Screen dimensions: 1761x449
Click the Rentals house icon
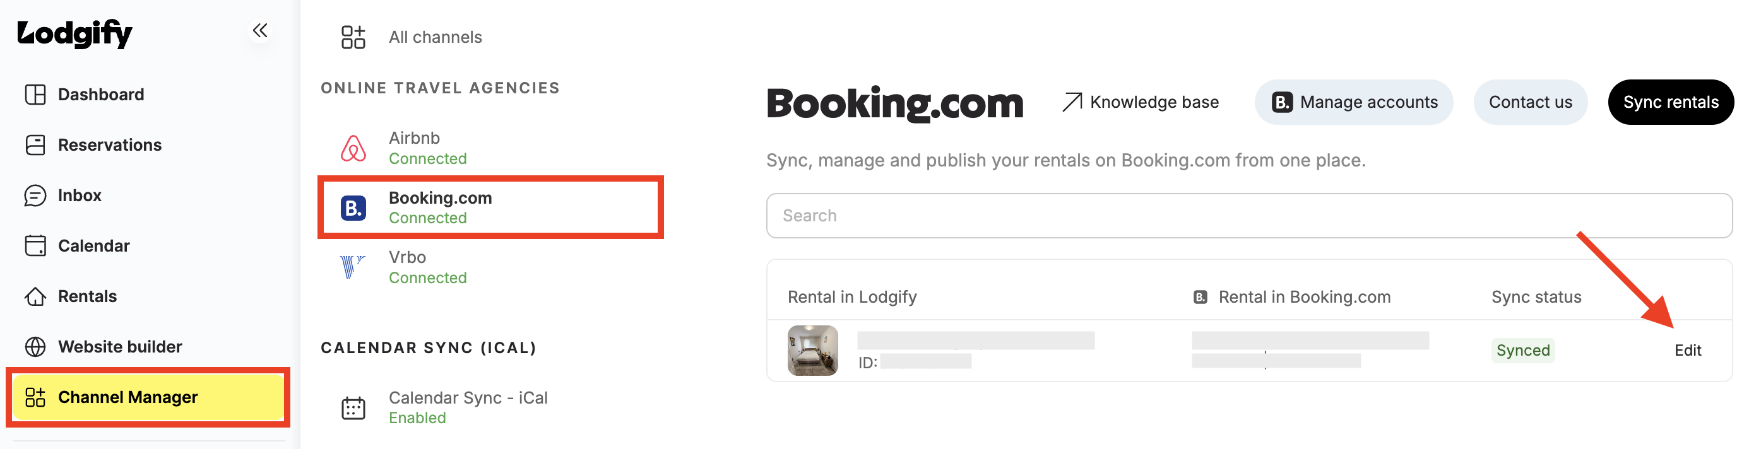coord(35,296)
